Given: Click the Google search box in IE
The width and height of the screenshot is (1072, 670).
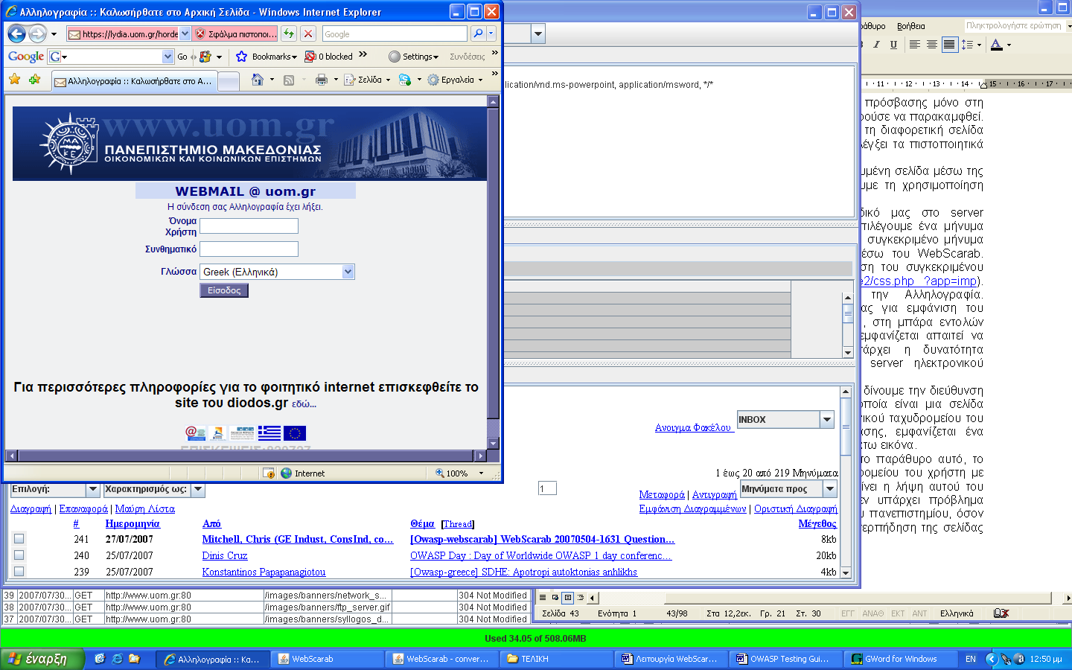Looking at the screenshot, I should click(395, 33).
